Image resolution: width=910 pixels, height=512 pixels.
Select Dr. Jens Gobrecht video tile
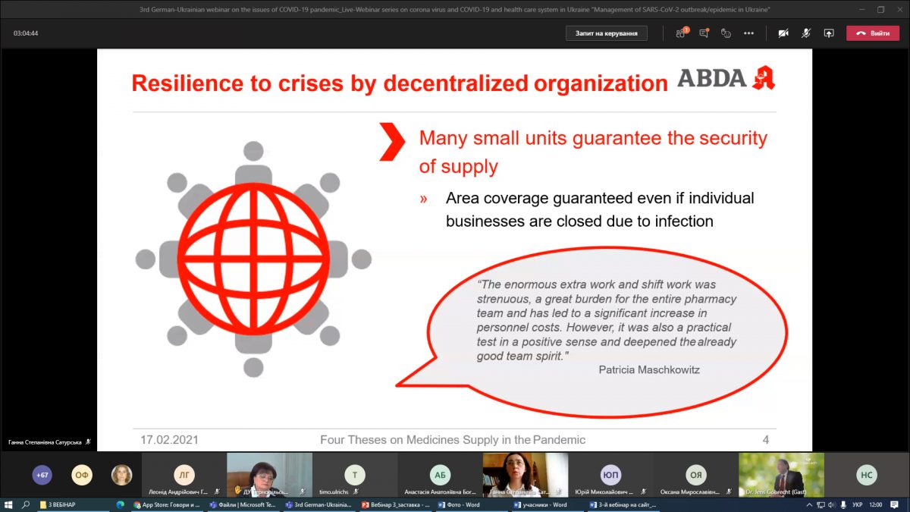(x=780, y=476)
